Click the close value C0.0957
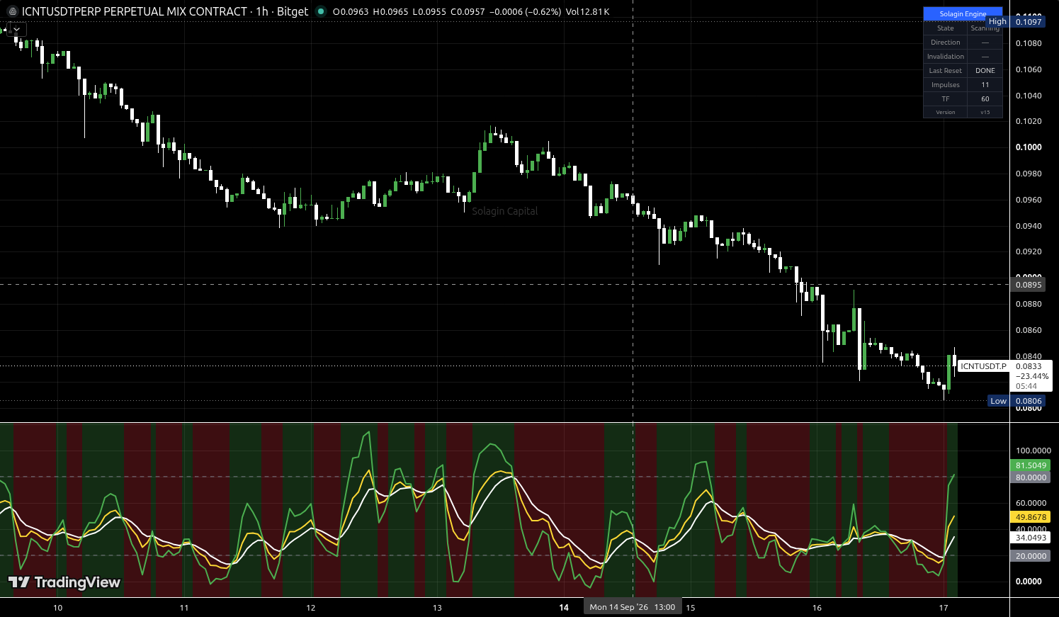 tap(468, 12)
